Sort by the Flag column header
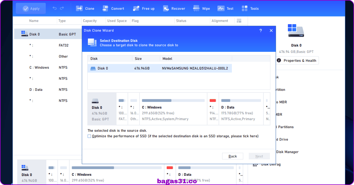 [135, 21]
